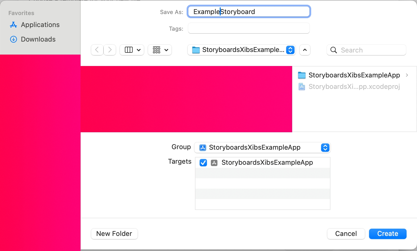This screenshot has width=417, height=251.
Task: Click the forward navigation arrow
Action: coord(110,50)
